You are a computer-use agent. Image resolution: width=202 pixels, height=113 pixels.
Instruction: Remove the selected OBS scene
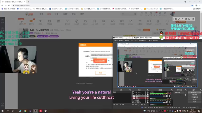coord(117,104)
